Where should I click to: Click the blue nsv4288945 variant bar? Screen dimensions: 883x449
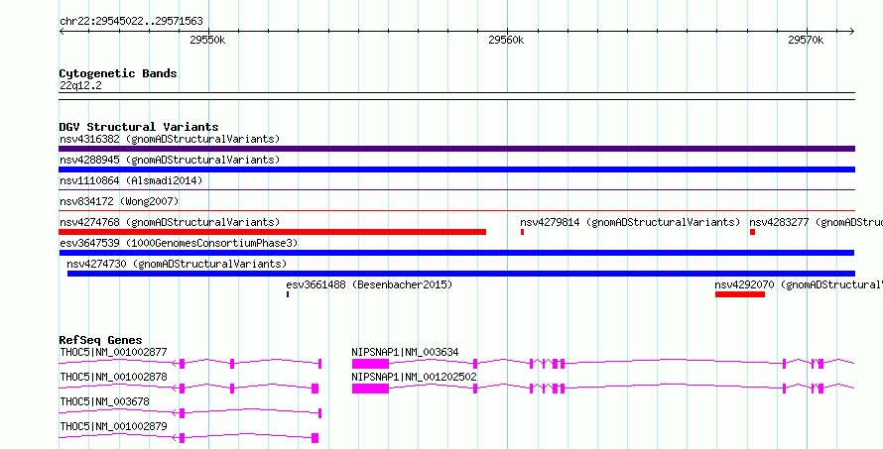[x=456, y=169]
